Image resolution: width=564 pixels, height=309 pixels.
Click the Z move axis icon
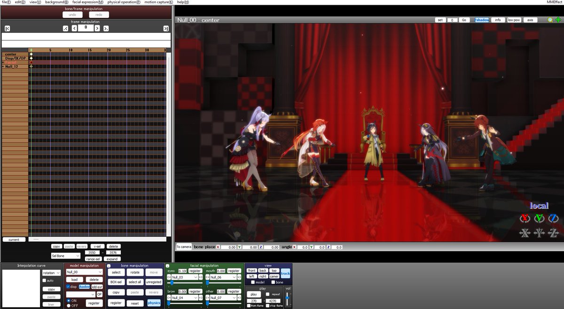553,232
